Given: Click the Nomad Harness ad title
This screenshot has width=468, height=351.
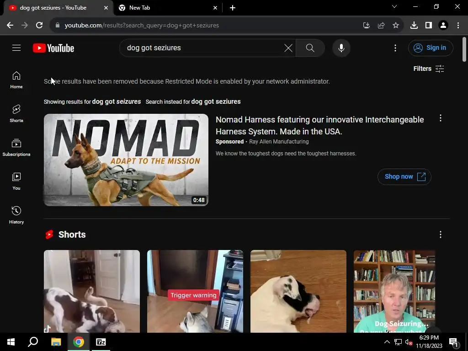Looking at the screenshot, I should tap(319, 125).
